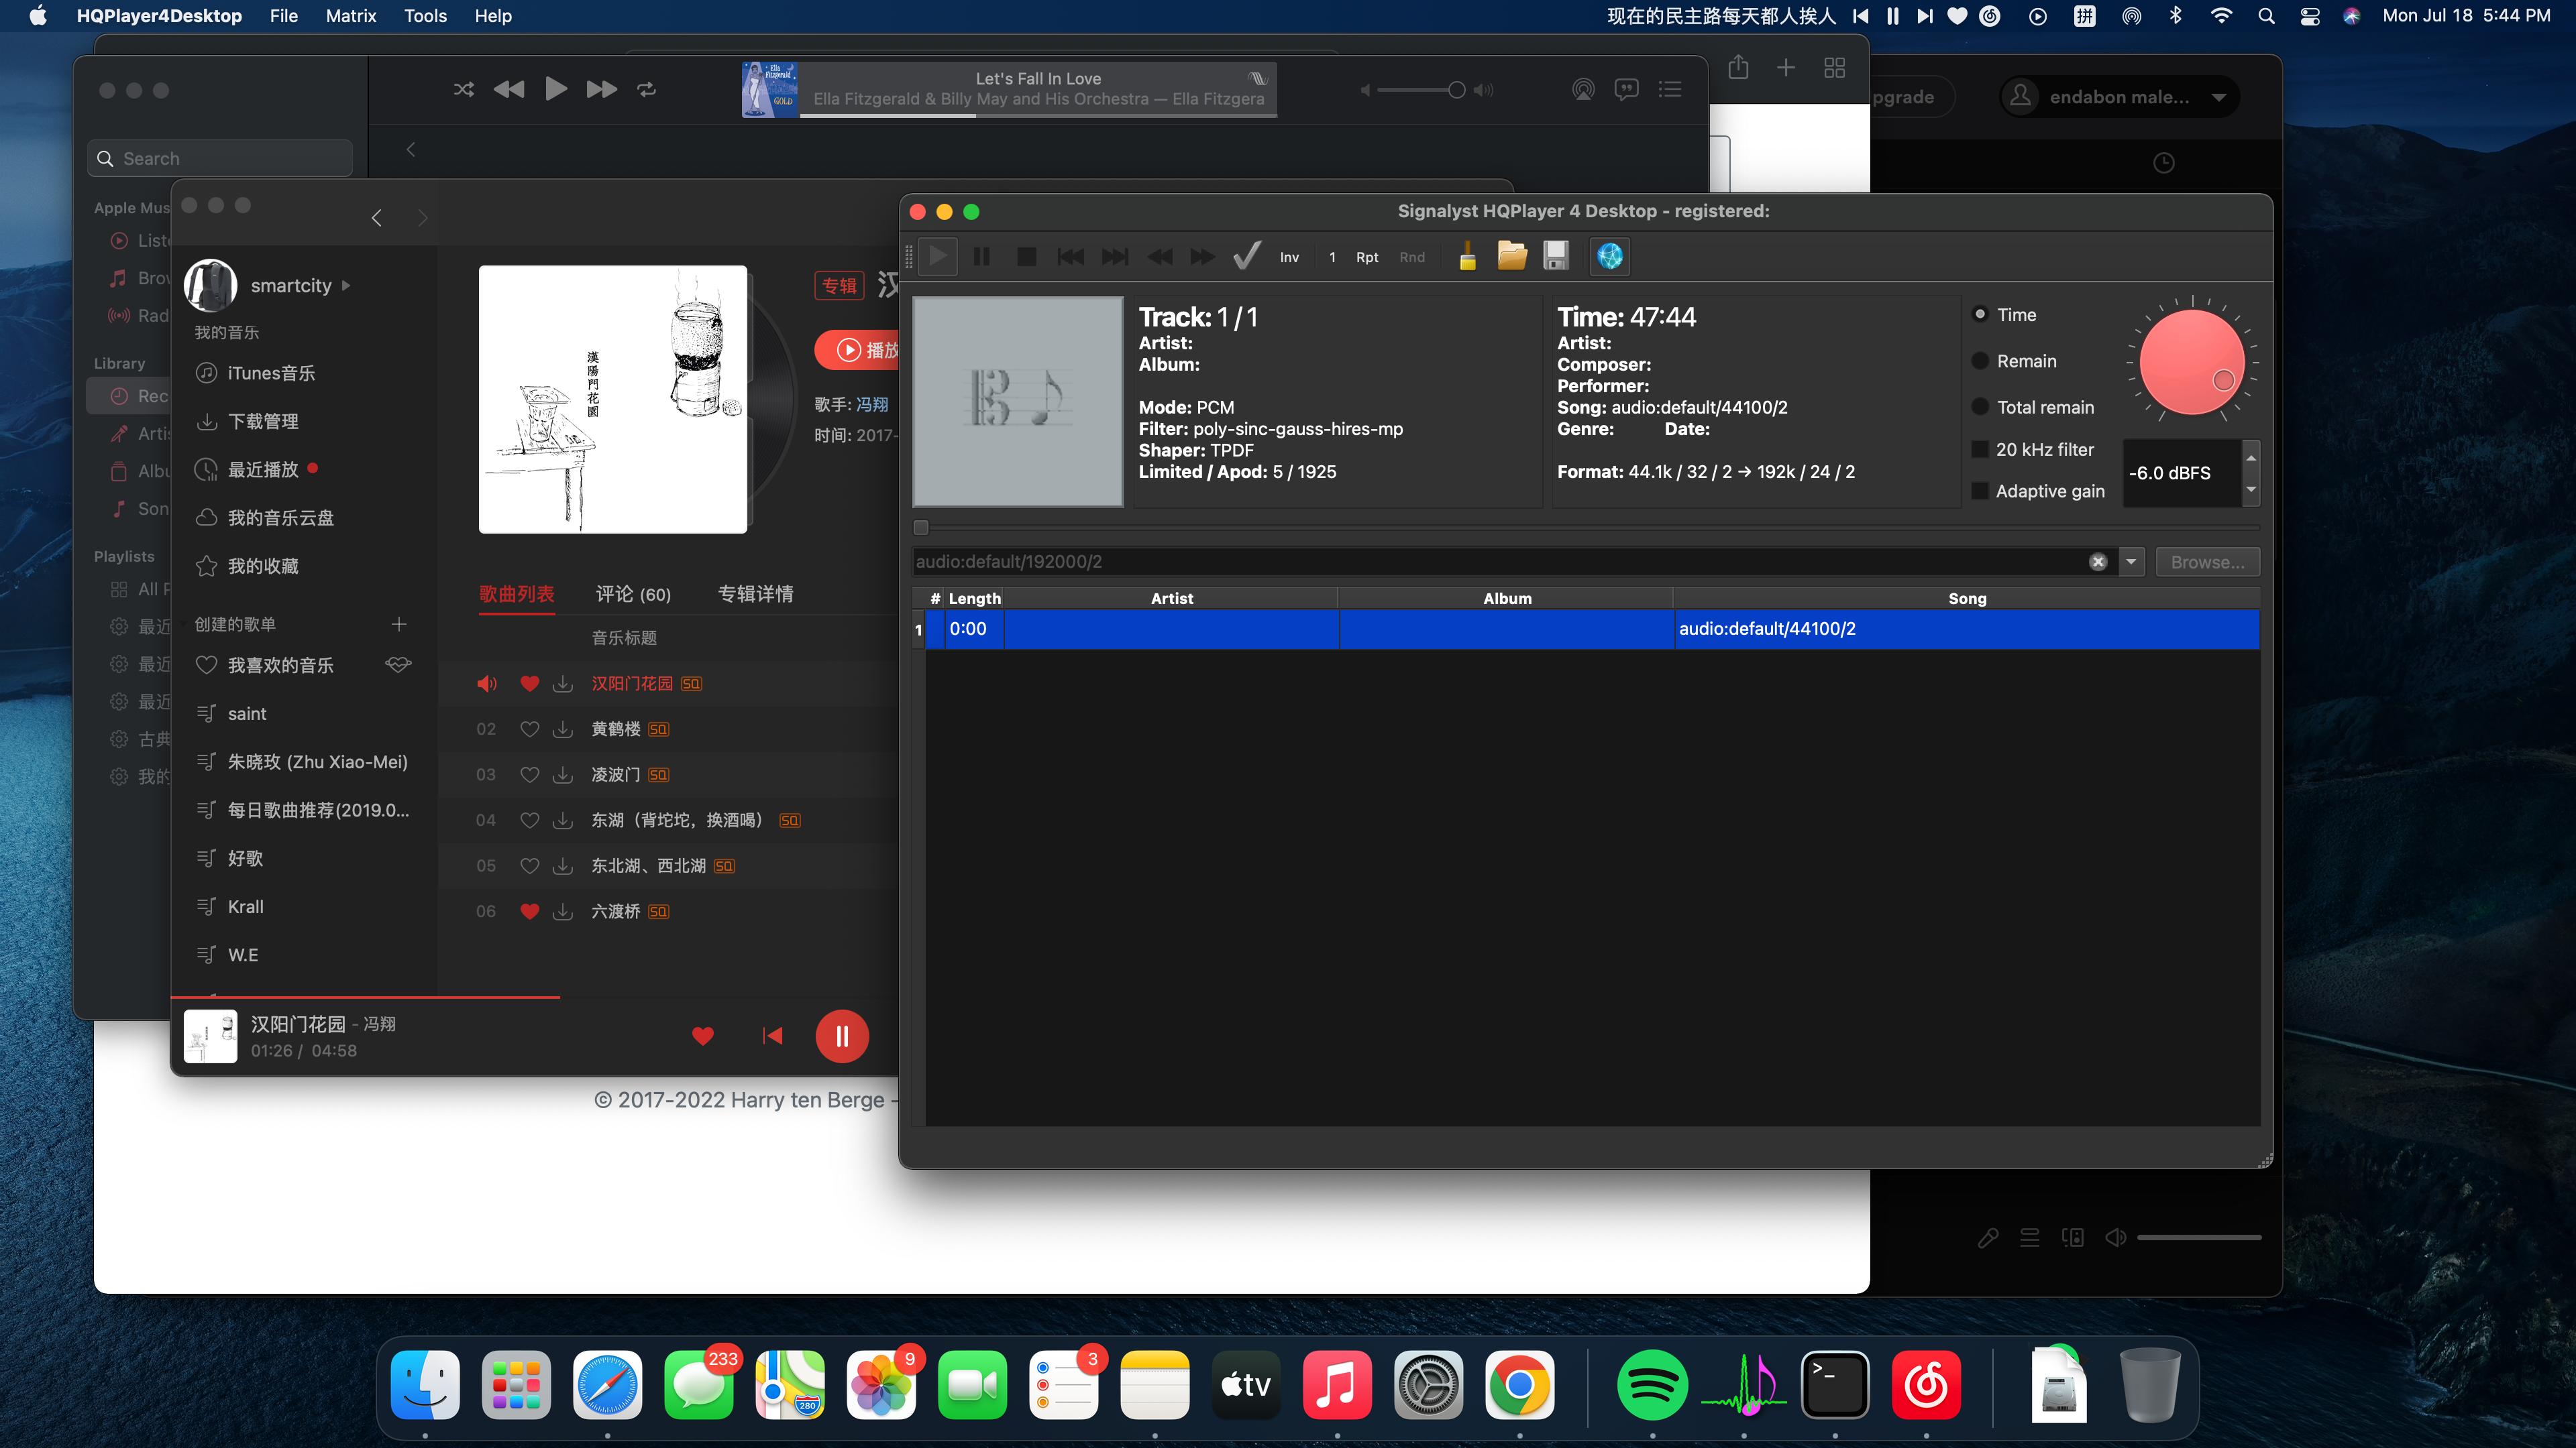Open the AirPlay icon in Apple Music
The height and width of the screenshot is (1448, 2576).
coord(1583,90)
